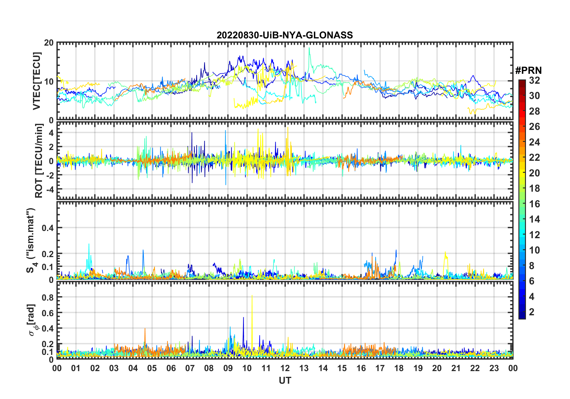This screenshot has height=399, width=570.
Task: Click colorbar tick label 8
Action: 532,265
